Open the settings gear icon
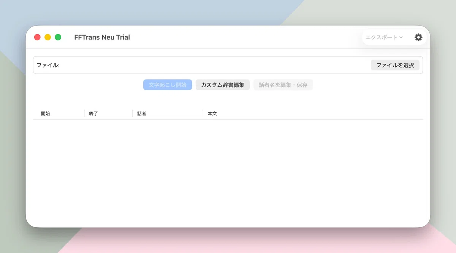 418,37
